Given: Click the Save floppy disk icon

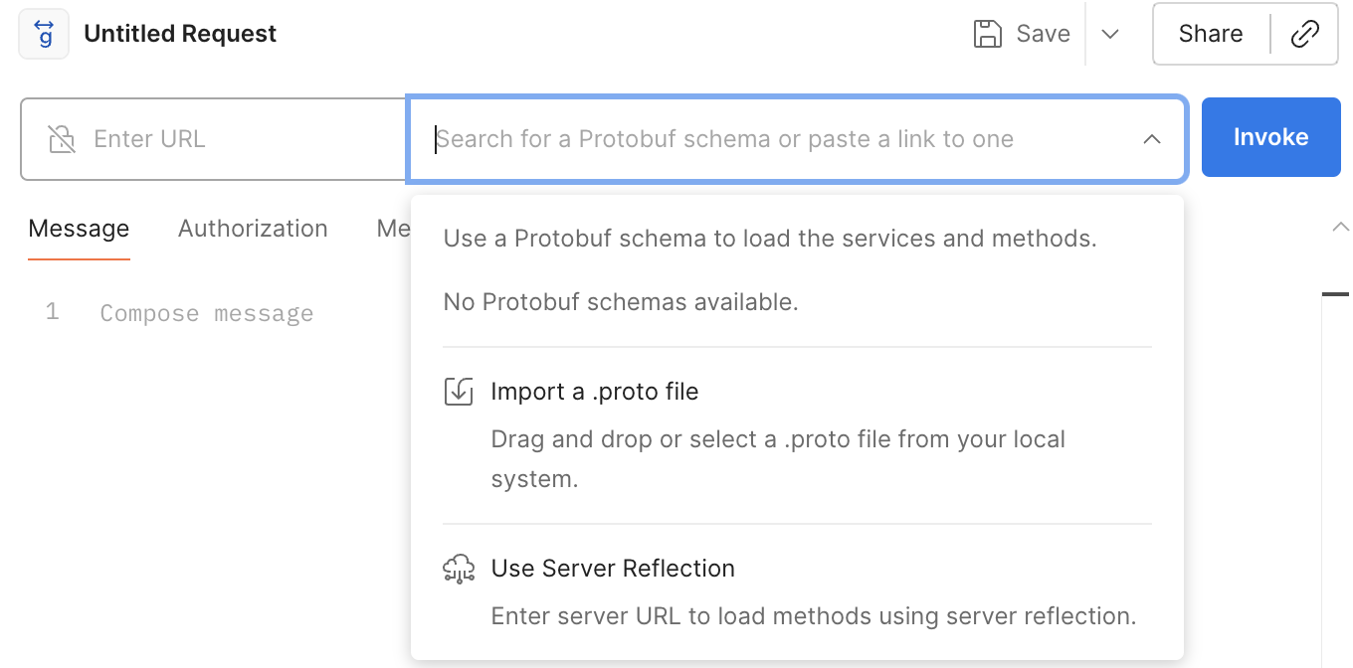Looking at the screenshot, I should pos(987,34).
